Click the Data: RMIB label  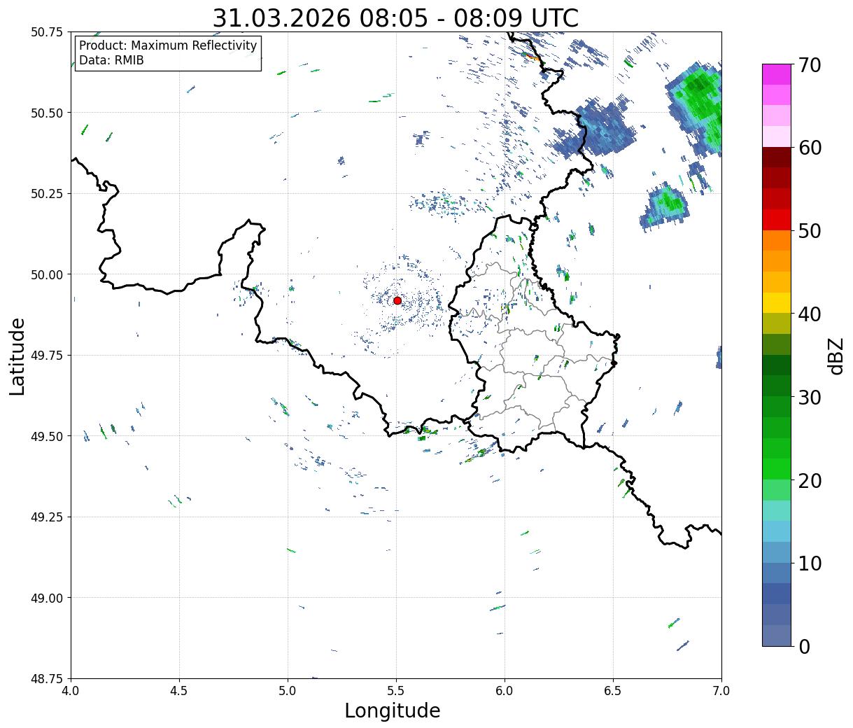[x=111, y=61]
